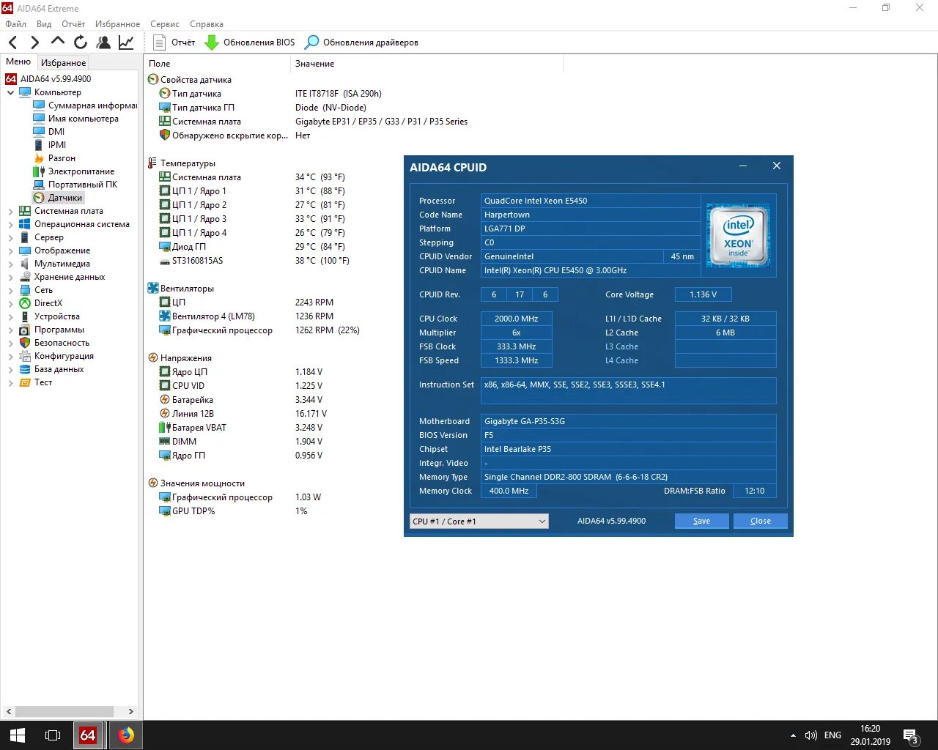
Task: Expand the Сервер tree node
Action: (11, 237)
